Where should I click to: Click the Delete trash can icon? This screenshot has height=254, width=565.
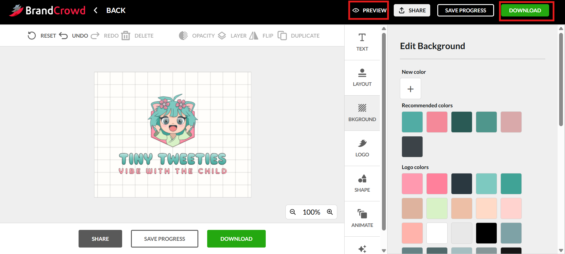(x=126, y=36)
